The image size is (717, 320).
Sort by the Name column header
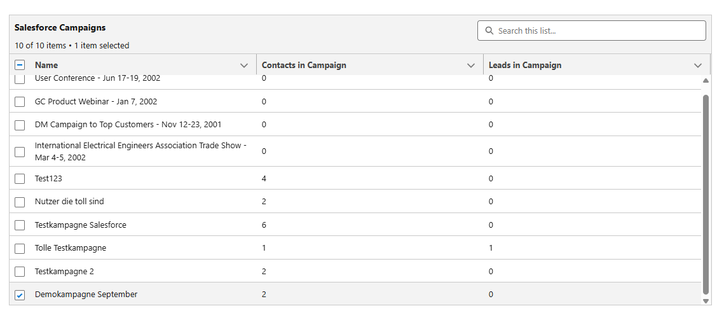pyautogui.click(x=46, y=65)
